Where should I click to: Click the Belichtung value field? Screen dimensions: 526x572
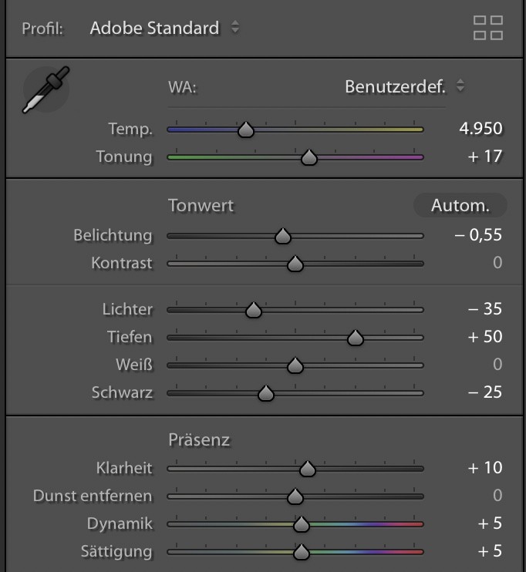478,235
